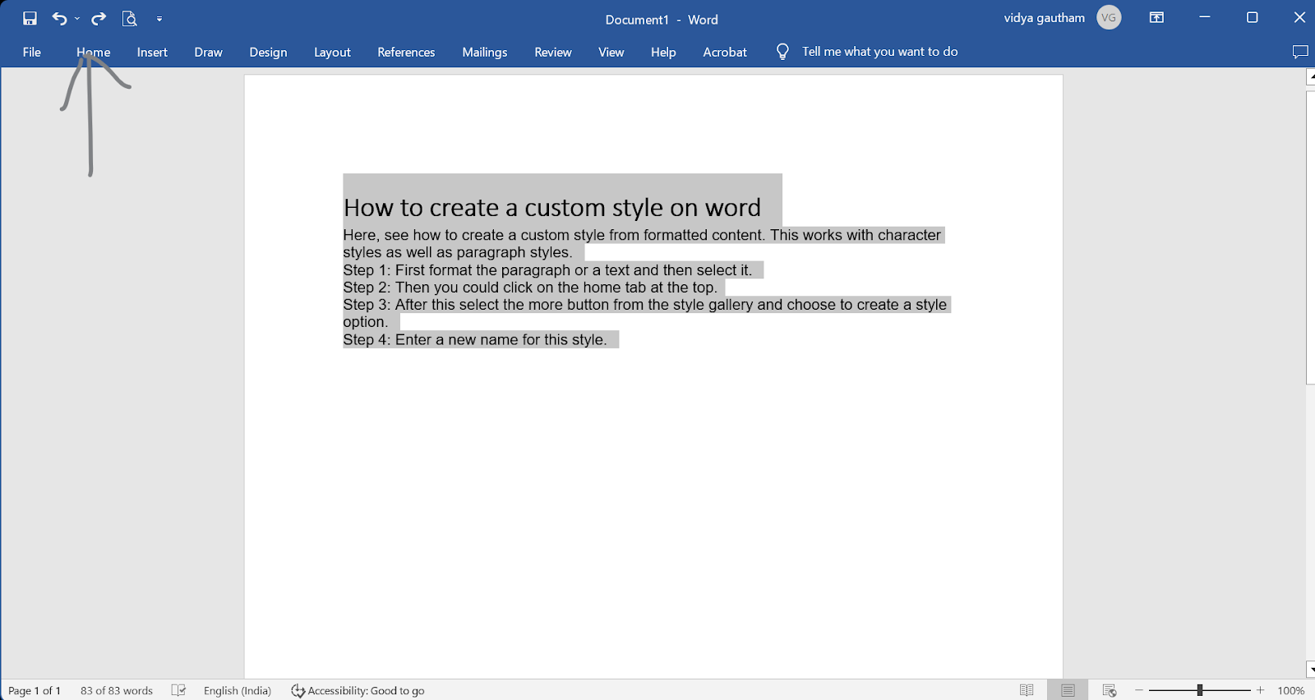Expand Customize Quick Access Toolbar arrow
Viewport: 1315px width, 700px height.
(159, 19)
